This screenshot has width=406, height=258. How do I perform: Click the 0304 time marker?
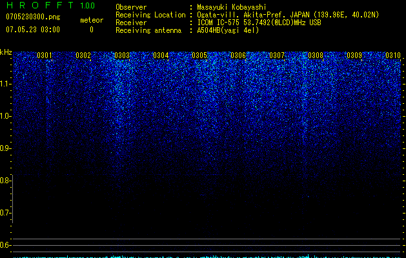(x=161, y=55)
